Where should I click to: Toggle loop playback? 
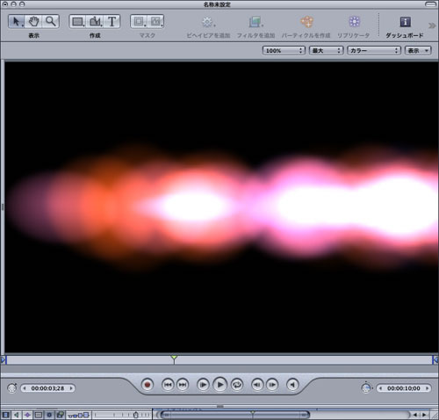tap(237, 385)
